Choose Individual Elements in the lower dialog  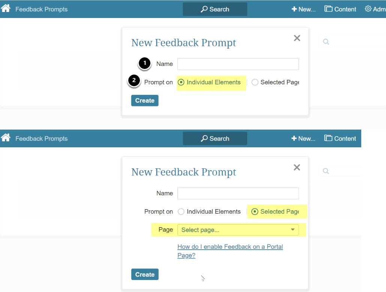tap(181, 211)
